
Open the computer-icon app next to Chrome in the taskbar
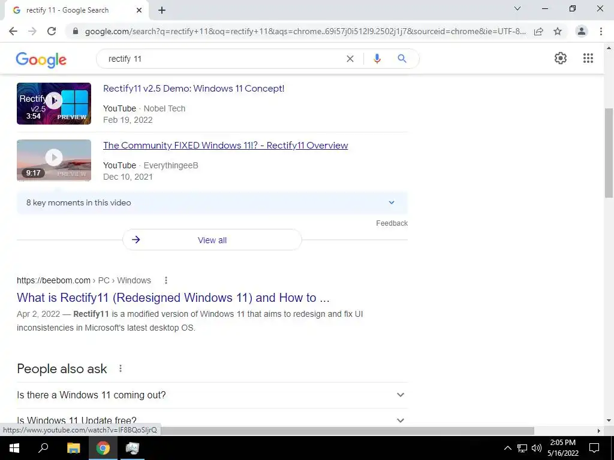[x=133, y=448]
